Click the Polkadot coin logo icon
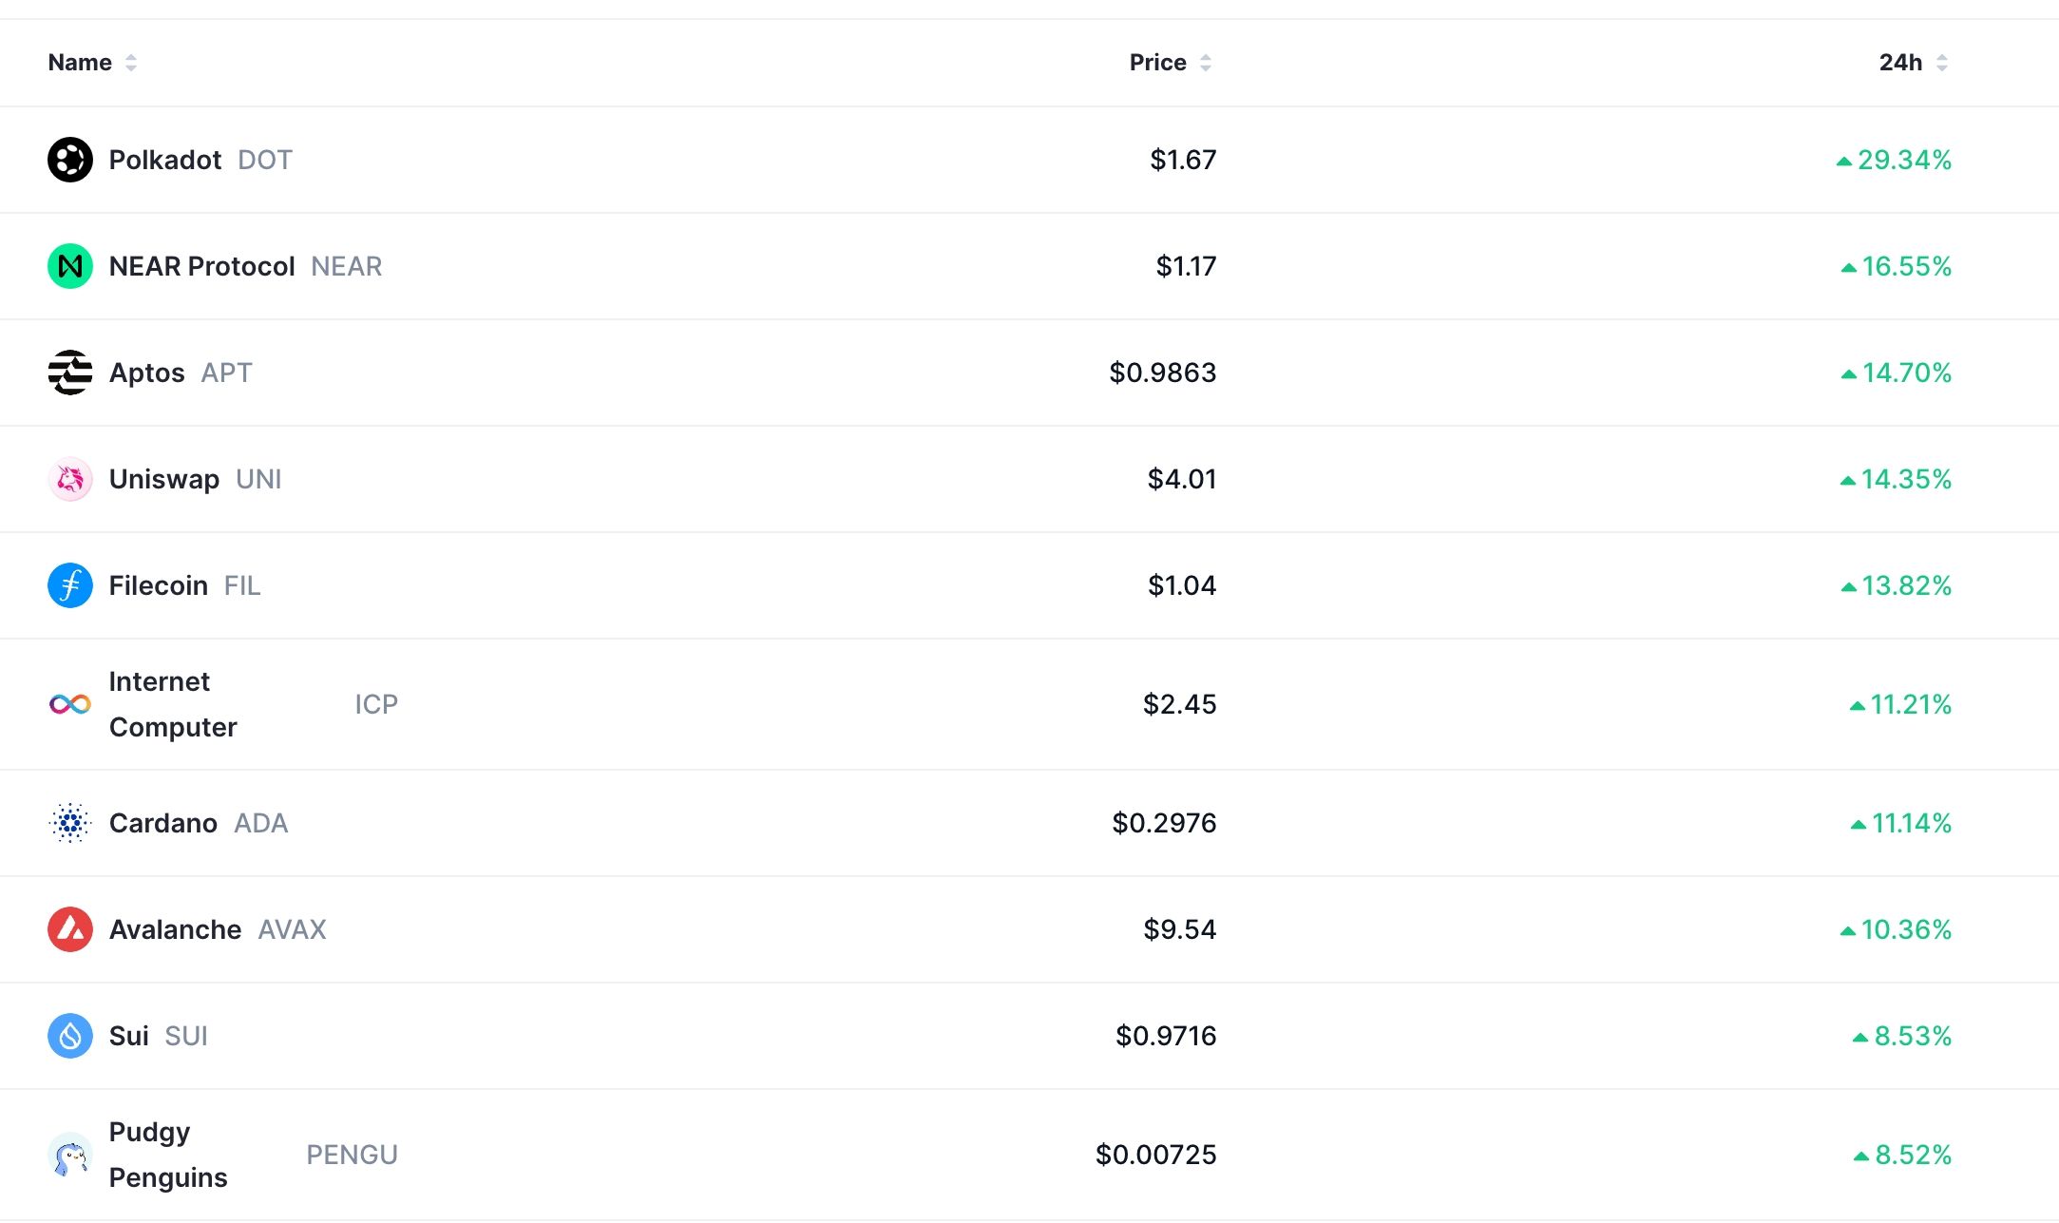 pos(70,160)
